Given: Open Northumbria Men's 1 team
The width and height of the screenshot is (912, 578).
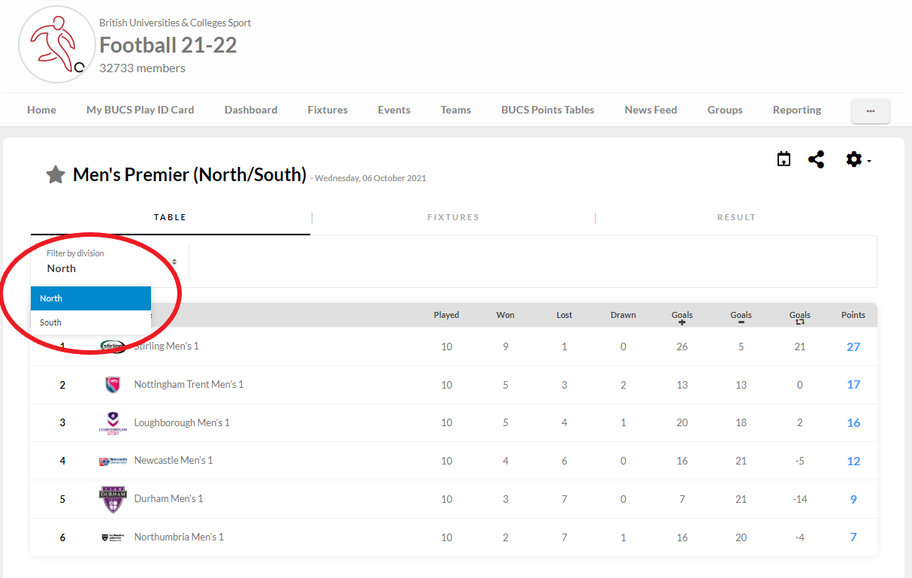Looking at the screenshot, I should (x=179, y=537).
